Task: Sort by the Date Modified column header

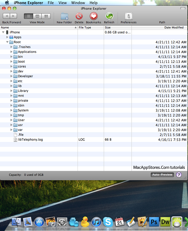Action: [160, 27]
